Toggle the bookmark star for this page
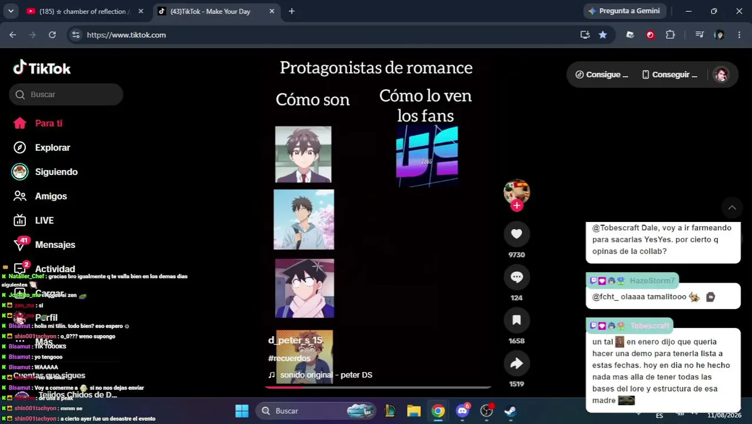The width and height of the screenshot is (752, 424). point(603,35)
